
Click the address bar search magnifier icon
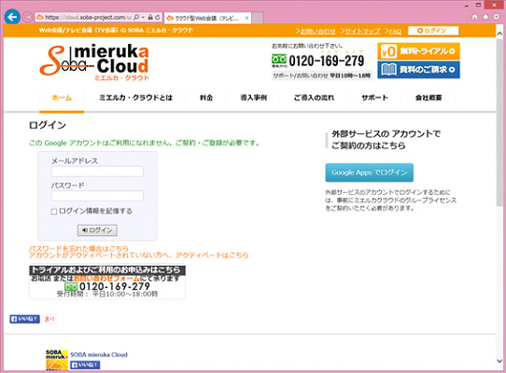136,17
